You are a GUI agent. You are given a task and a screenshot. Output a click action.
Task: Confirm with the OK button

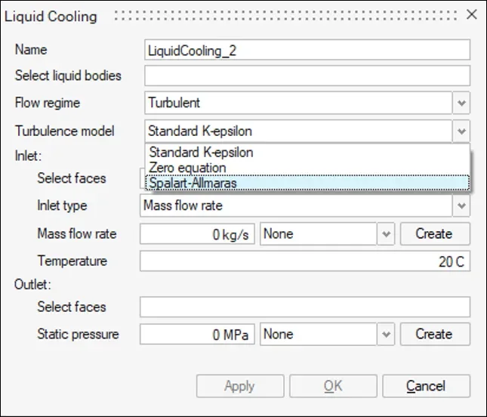coord(333,386)
